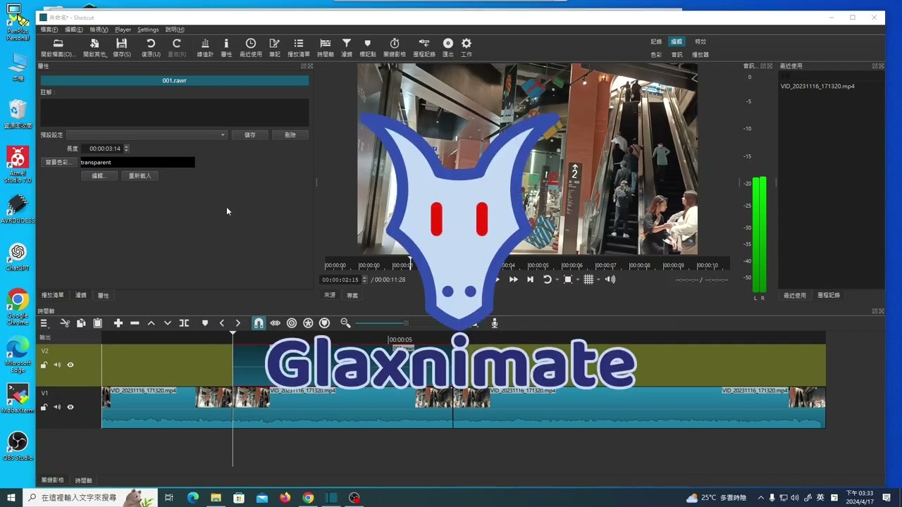Image resolution: width=902 pixels, height=507 pixels.
Task: Click the 背景色彩 background color button
Action: pos(58,162)
